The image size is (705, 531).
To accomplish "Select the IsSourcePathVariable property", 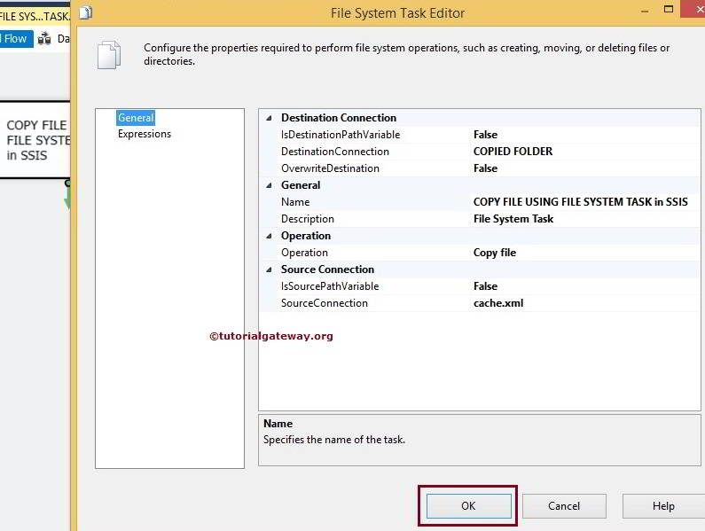I will point(330,286).
